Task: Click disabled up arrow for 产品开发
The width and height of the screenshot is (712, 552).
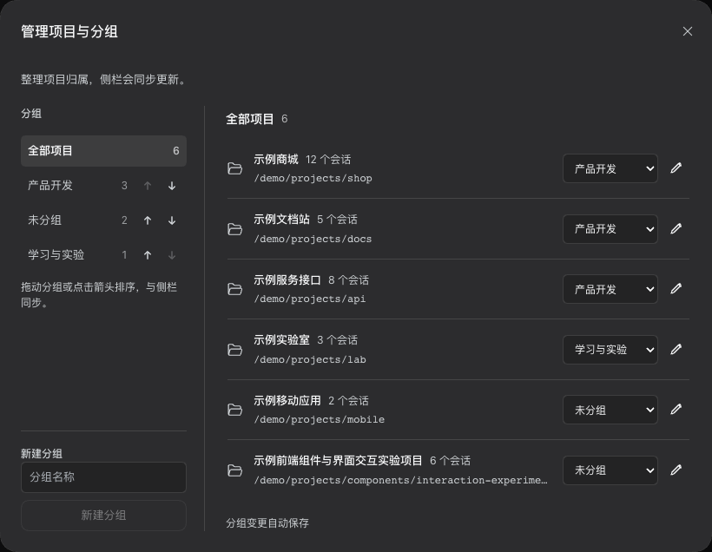Action: pyautogui.click(x=148, y=186)
